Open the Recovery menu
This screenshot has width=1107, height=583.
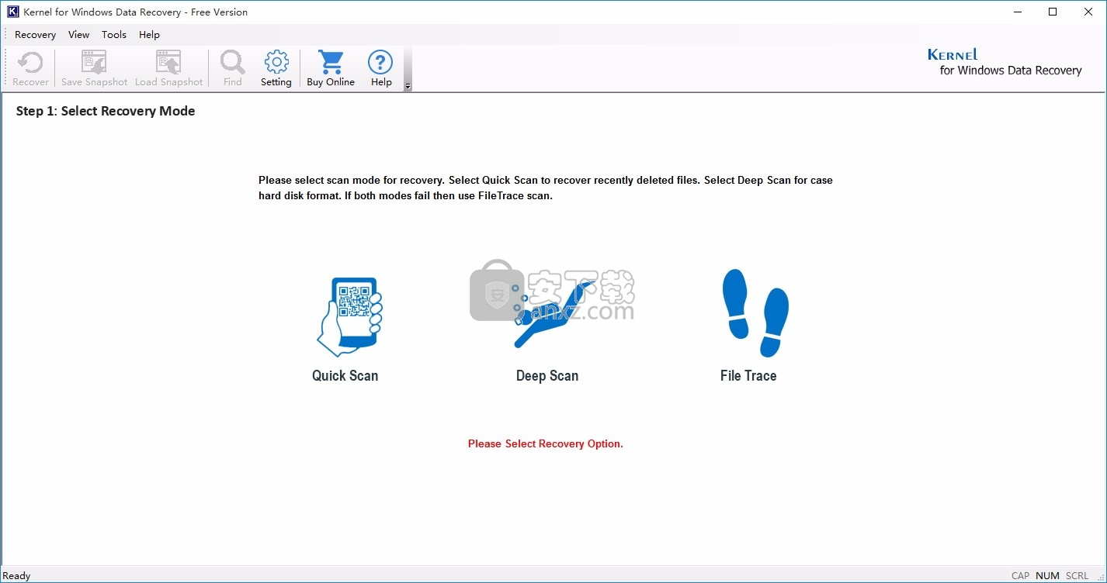coord(35,34)
